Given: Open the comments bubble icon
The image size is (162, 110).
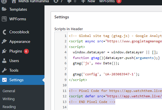Looking at the screenshot, I should 69,1.
